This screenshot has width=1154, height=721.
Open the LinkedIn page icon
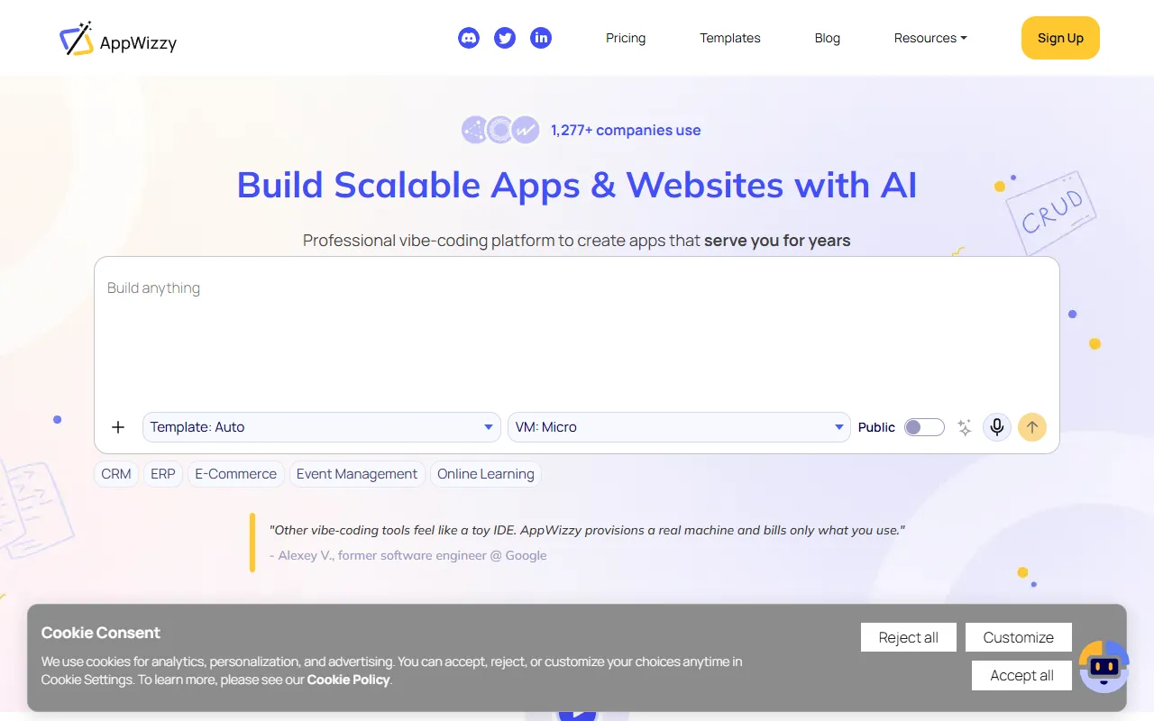tap(541, 38)
